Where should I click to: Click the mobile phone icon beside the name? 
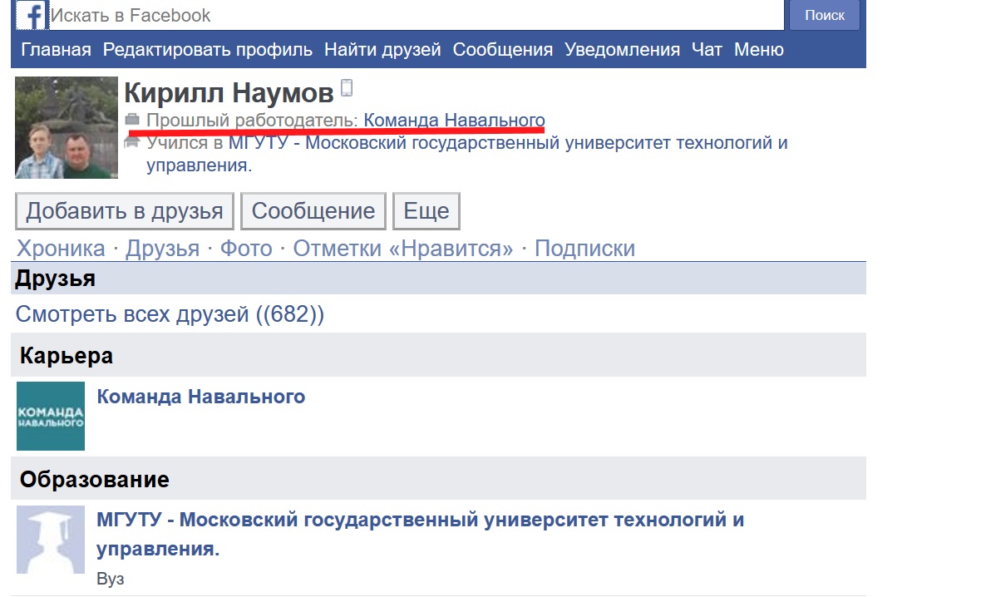pyautogui.click(x=347, y=90)
